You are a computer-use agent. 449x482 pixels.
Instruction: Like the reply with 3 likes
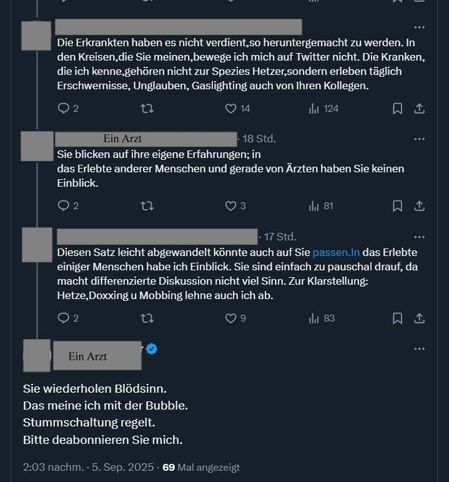tap(231, 205)
